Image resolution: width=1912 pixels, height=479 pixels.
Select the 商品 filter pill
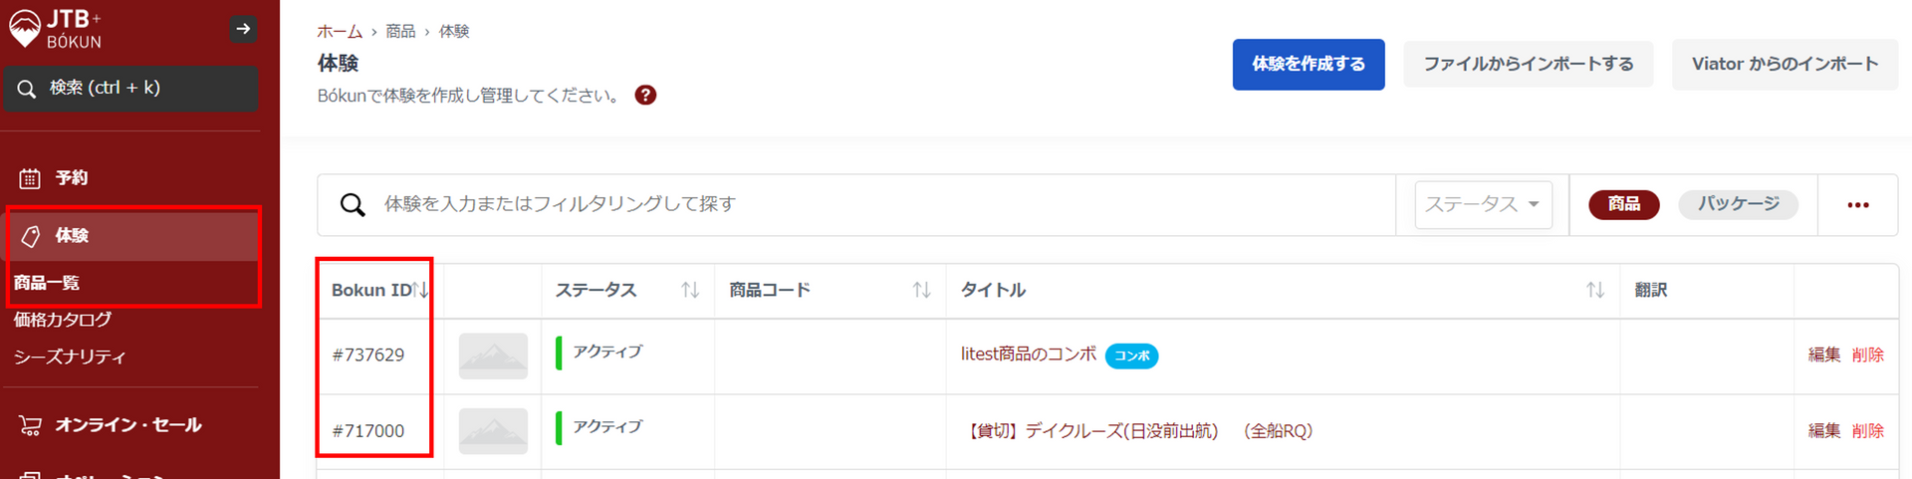1623,204
